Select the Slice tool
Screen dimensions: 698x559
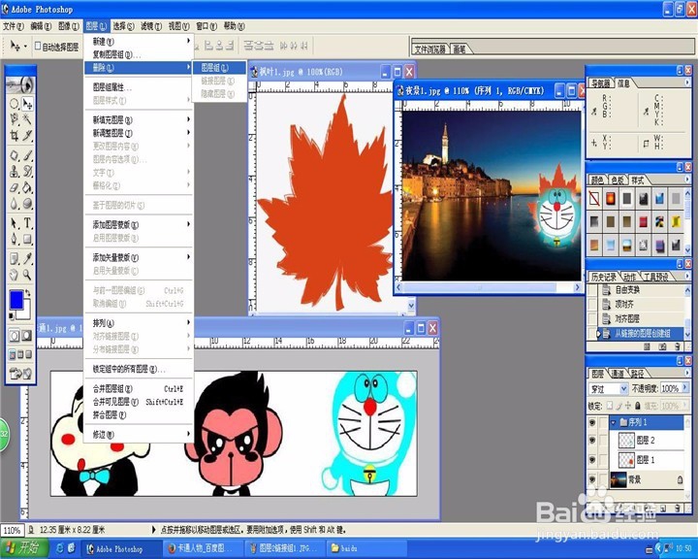pos(27,135)
